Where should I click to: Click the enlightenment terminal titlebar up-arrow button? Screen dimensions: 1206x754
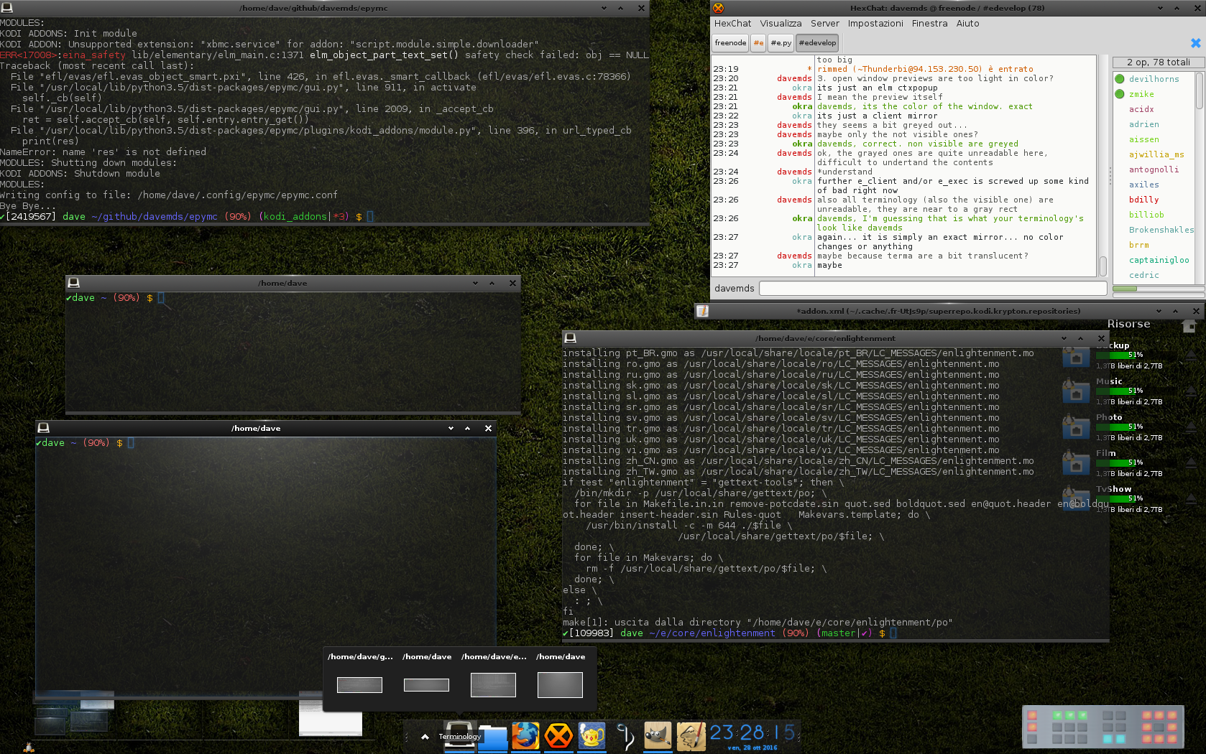[1080, 338]
